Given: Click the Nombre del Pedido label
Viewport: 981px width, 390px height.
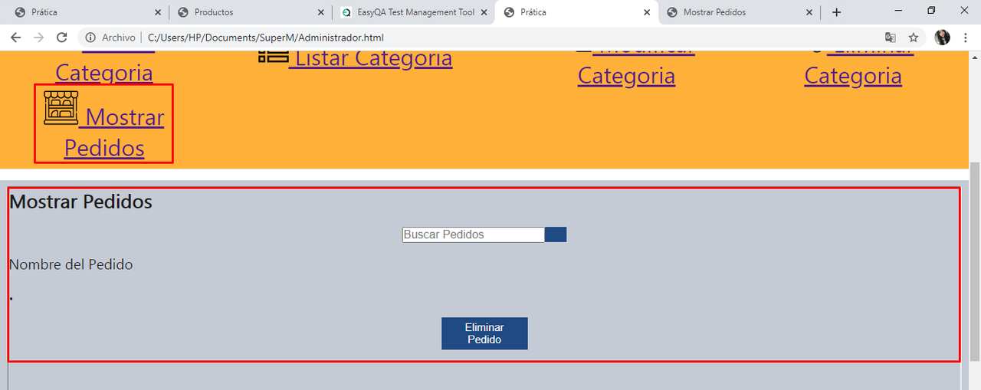Looking at the screenshot, I should tap(71, 264).
